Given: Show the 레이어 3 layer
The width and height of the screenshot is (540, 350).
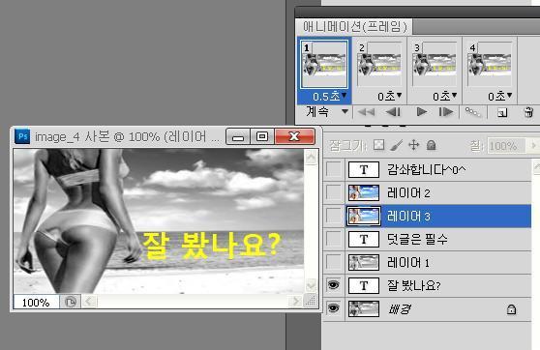Looking at the screenshot, I should (x=333, y=217).
